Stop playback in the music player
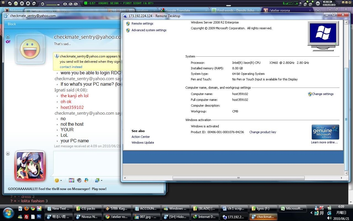Screen dimensions: 353x221 click(x=28, y=3)
